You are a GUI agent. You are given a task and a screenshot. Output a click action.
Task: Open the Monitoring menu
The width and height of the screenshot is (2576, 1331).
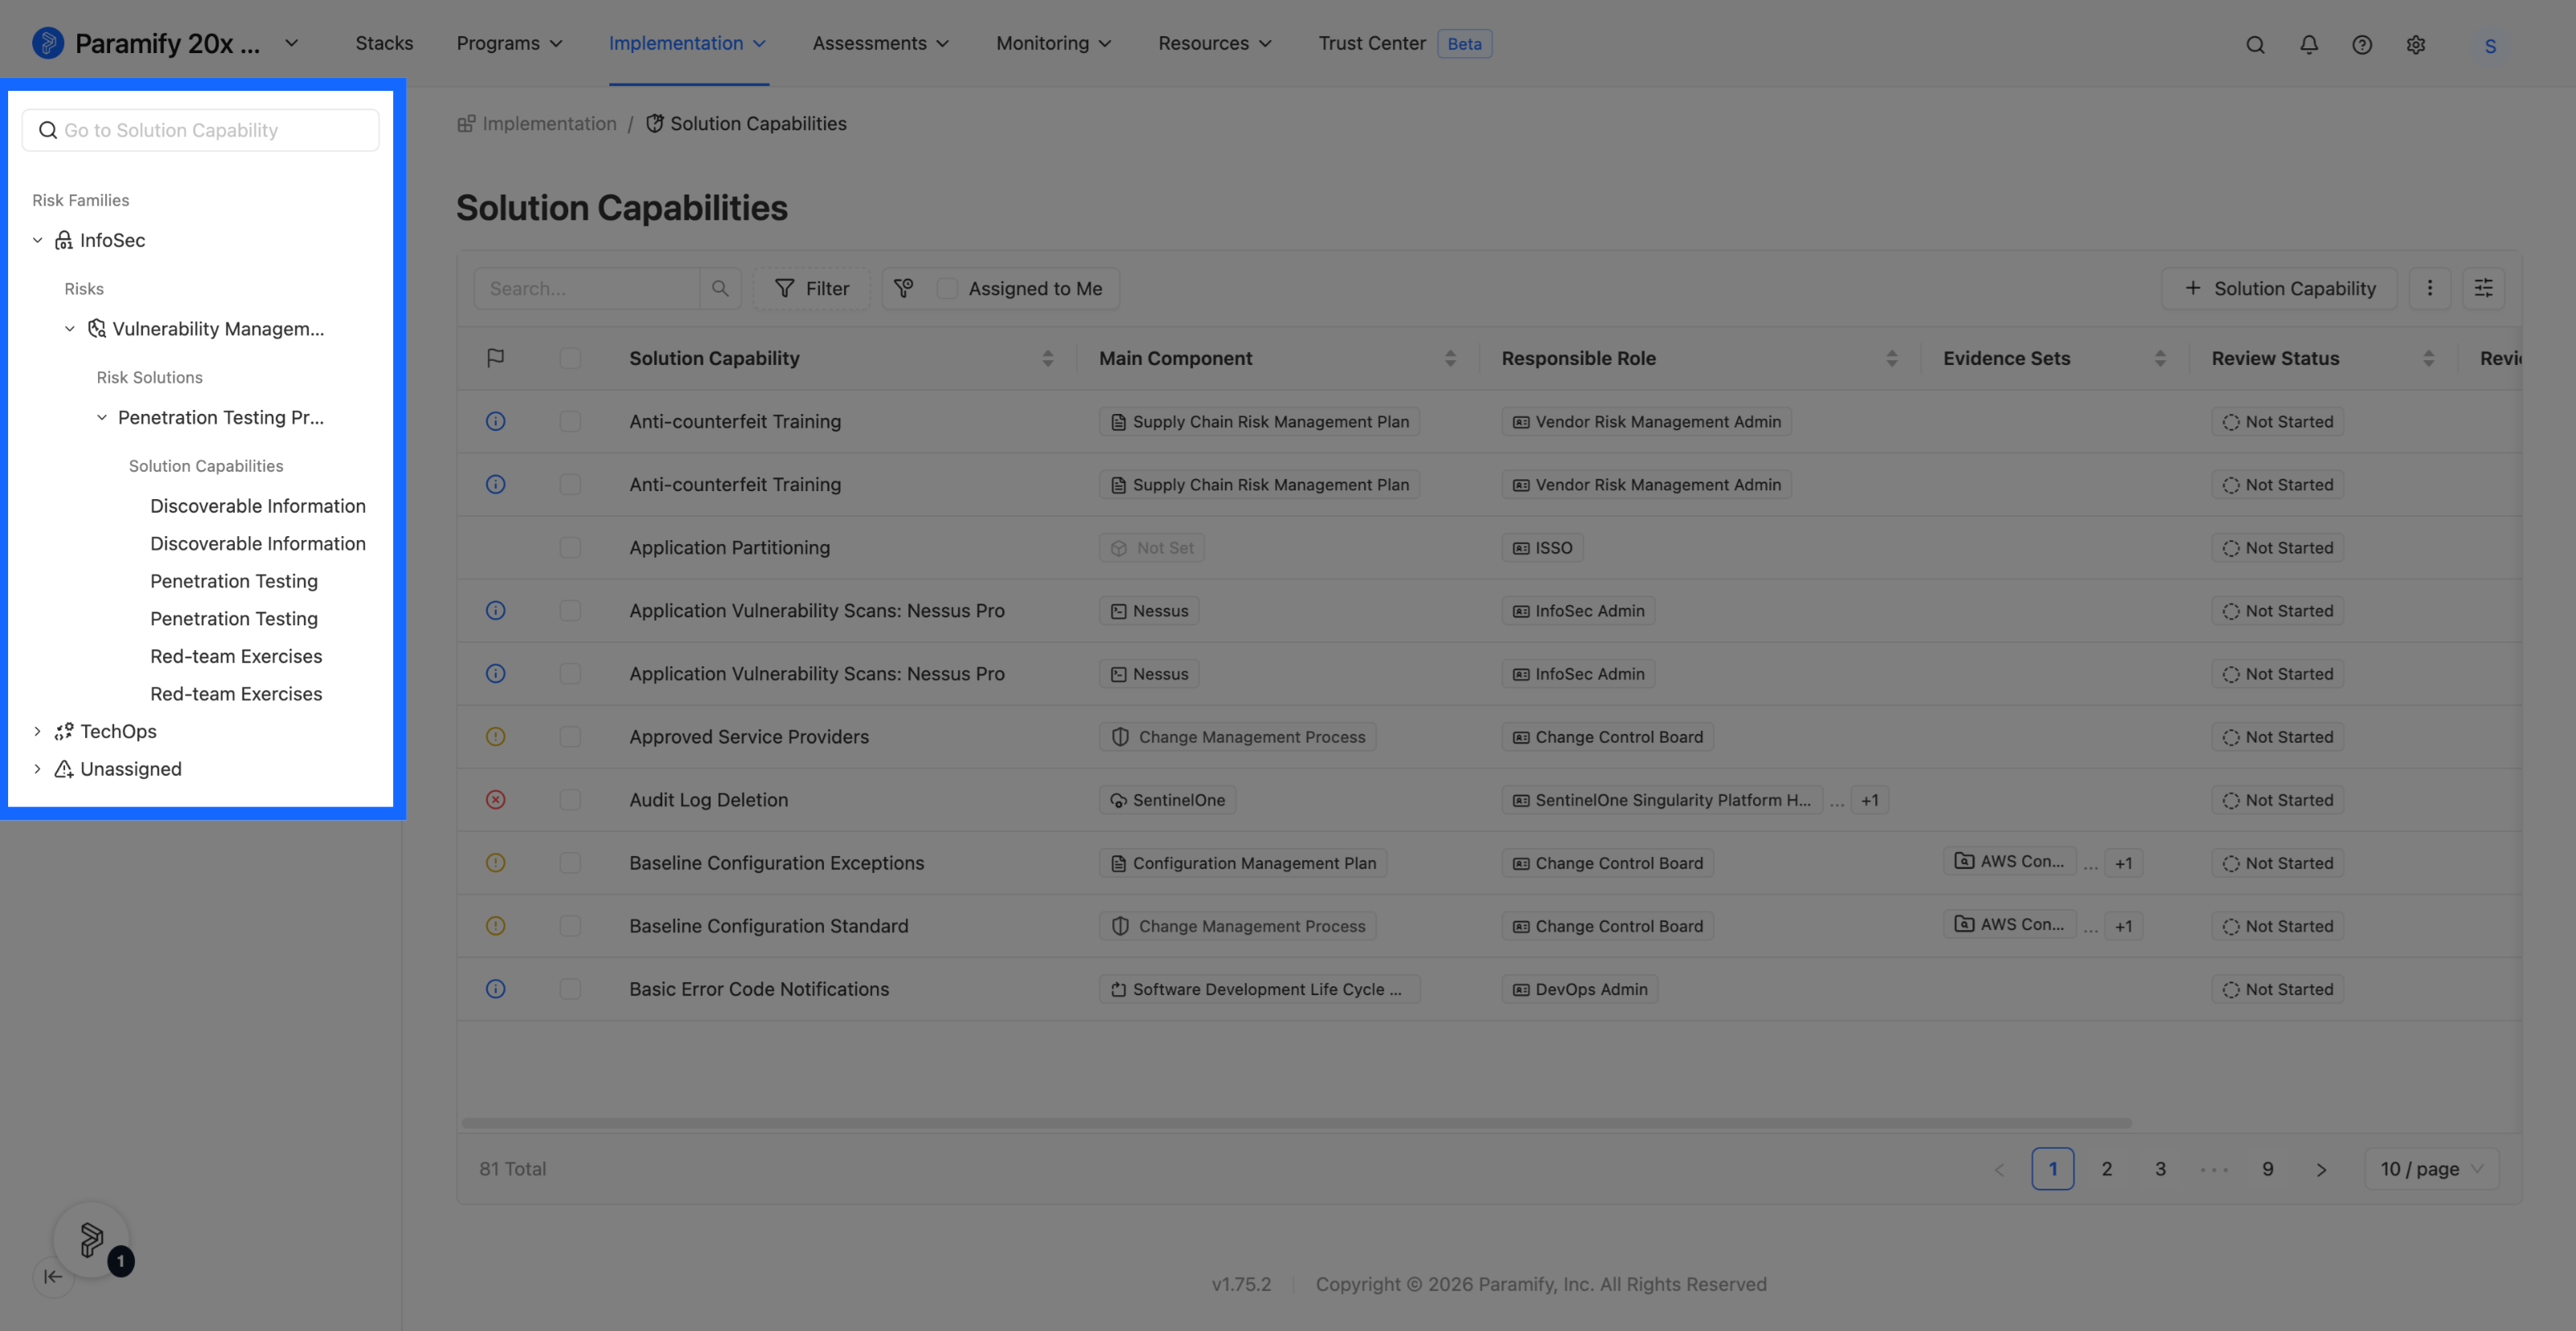(x=1054, y=43)
